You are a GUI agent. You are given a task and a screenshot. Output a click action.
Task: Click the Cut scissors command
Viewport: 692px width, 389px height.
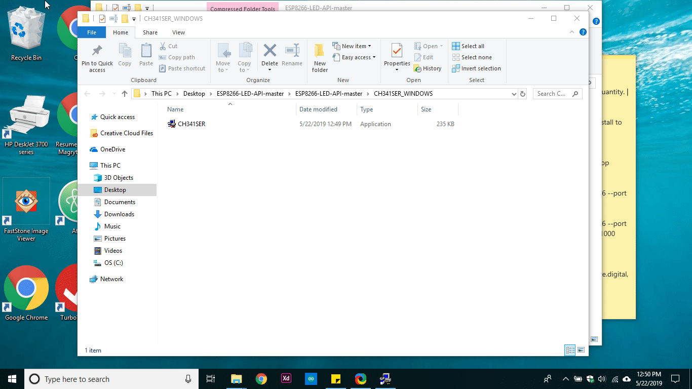coord(169,46)
